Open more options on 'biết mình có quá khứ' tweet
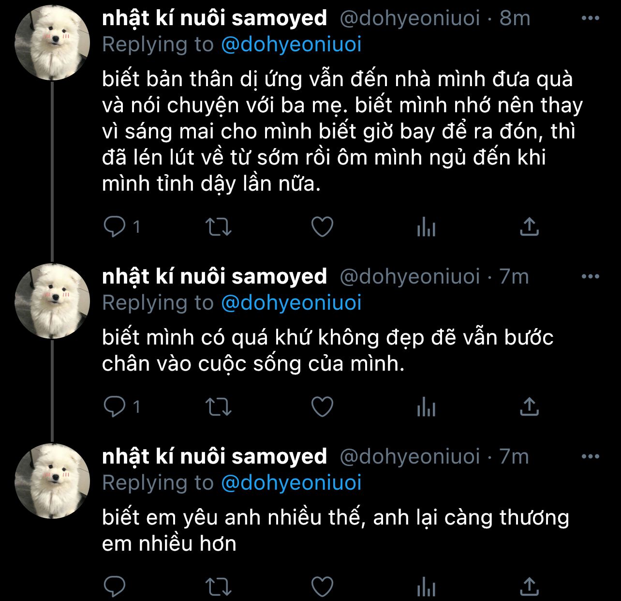Screen dimensions: 621x601 (x=590, y=277)
